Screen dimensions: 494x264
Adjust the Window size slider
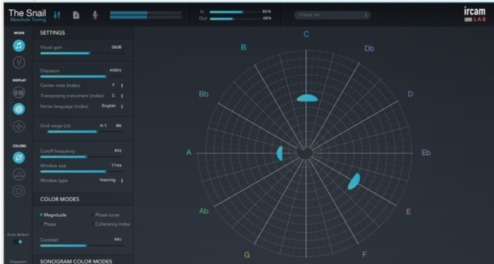[82, 171]
